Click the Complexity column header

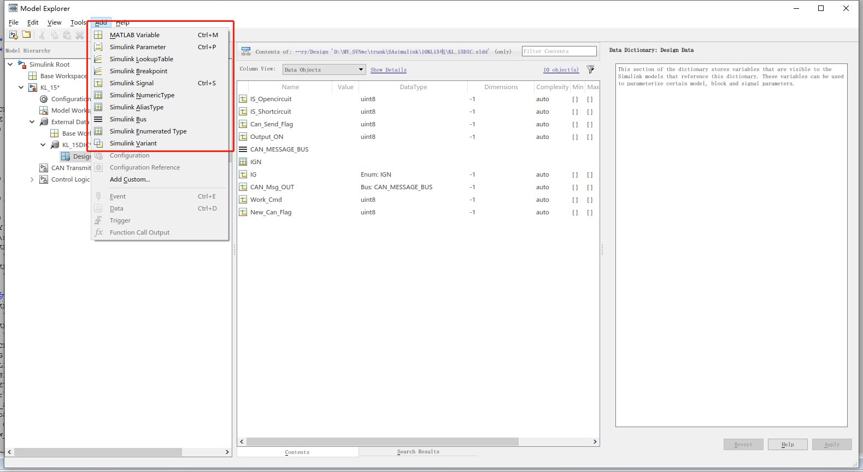[552, 87]
